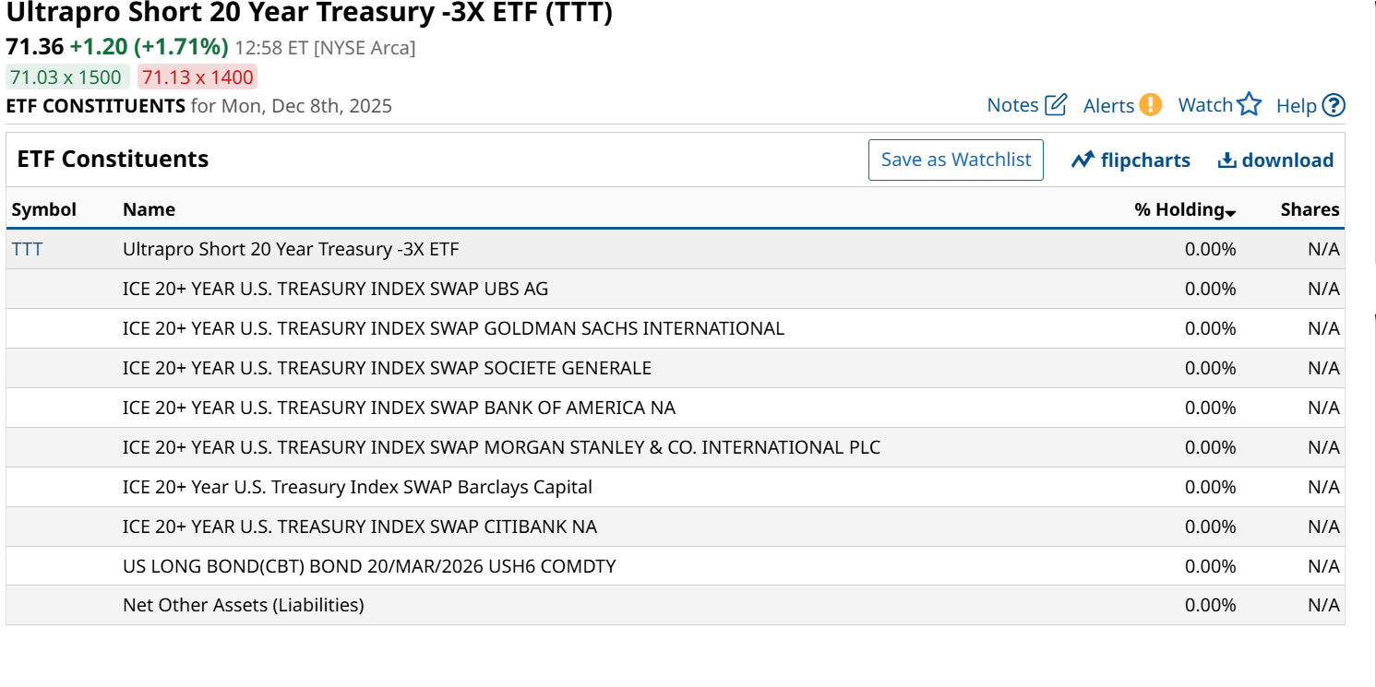Sort by % Holding descending arrow
This screenshot has width=1376, height=687.
[x=1231, y=213]
